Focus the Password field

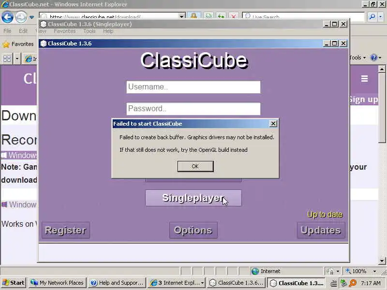pyautogui.click(x=193, y=108)
